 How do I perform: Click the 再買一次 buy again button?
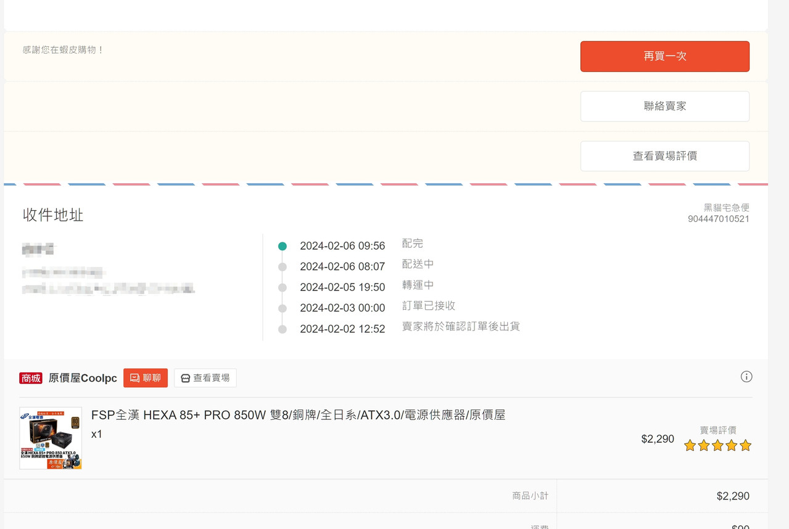pyautogui.click(x=664, y=56)
